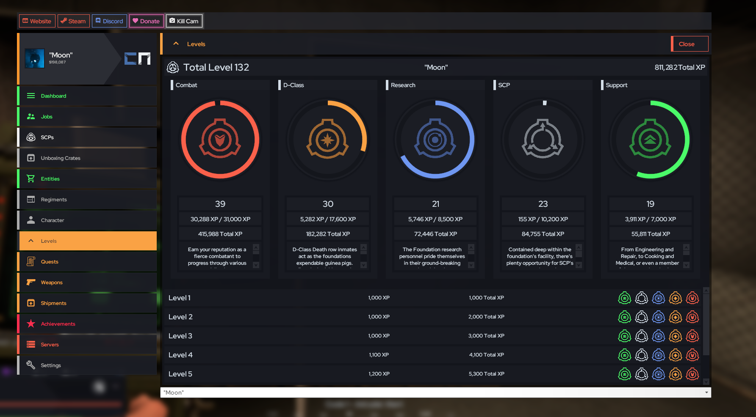Open Settings via the wrench icon
The width and height of the screenshot is (756, 417).
[31, 365]
